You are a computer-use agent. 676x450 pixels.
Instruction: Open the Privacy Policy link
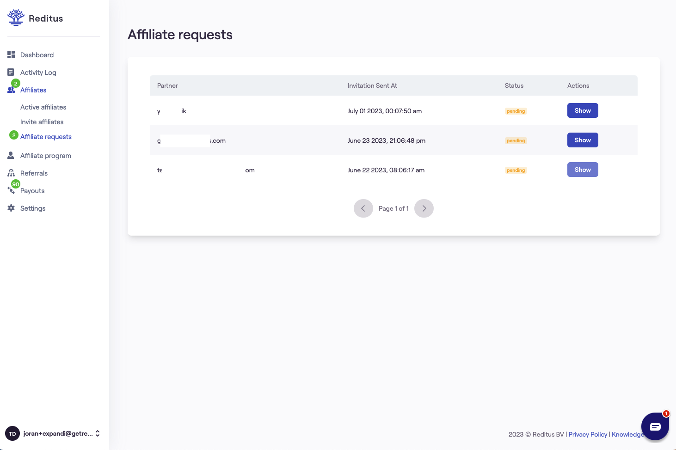click(587, 434)
